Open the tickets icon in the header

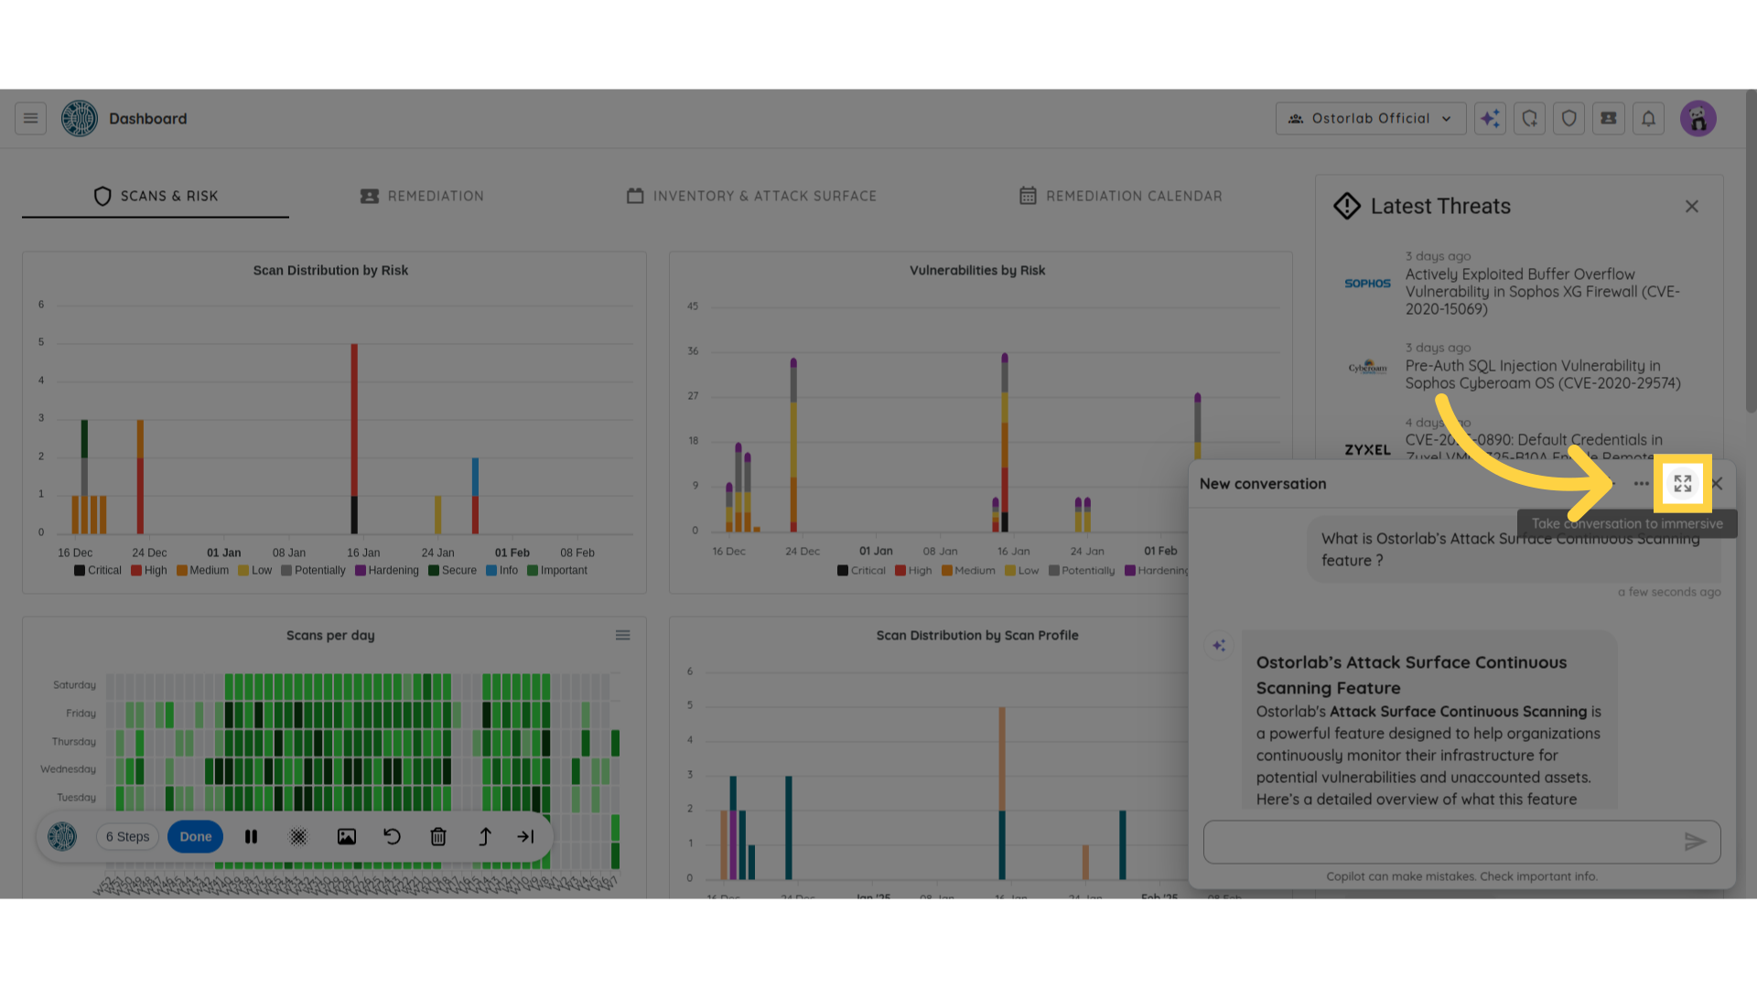point(1609,118)
